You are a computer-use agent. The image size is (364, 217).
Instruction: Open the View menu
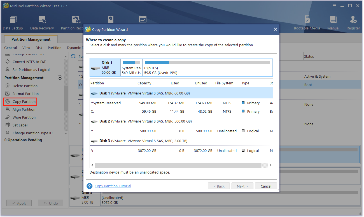click(x=26, y=48)
